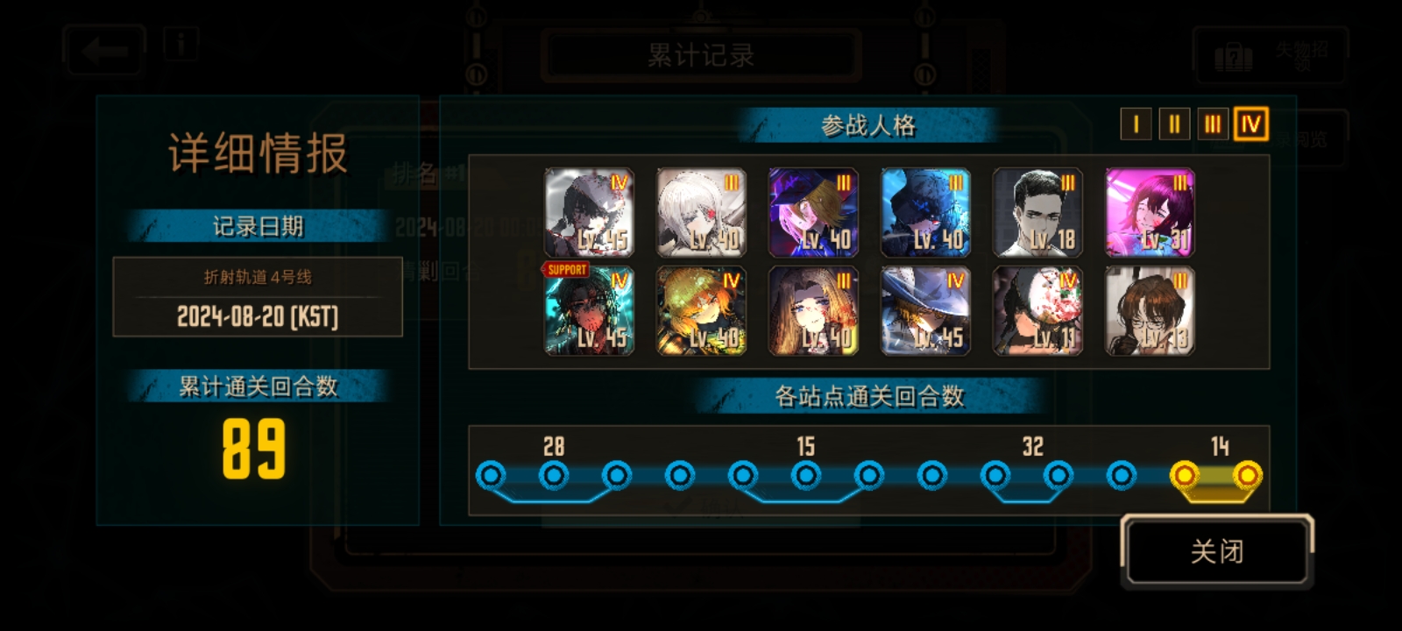Click the 关闭 close button
1402x631 pixels.
pos(1217,550)
